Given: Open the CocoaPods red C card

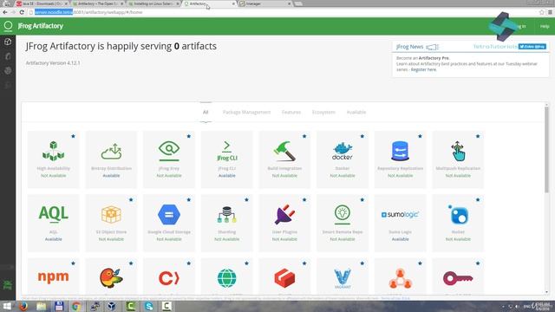Looking at the screenshot, I should 169,277.
